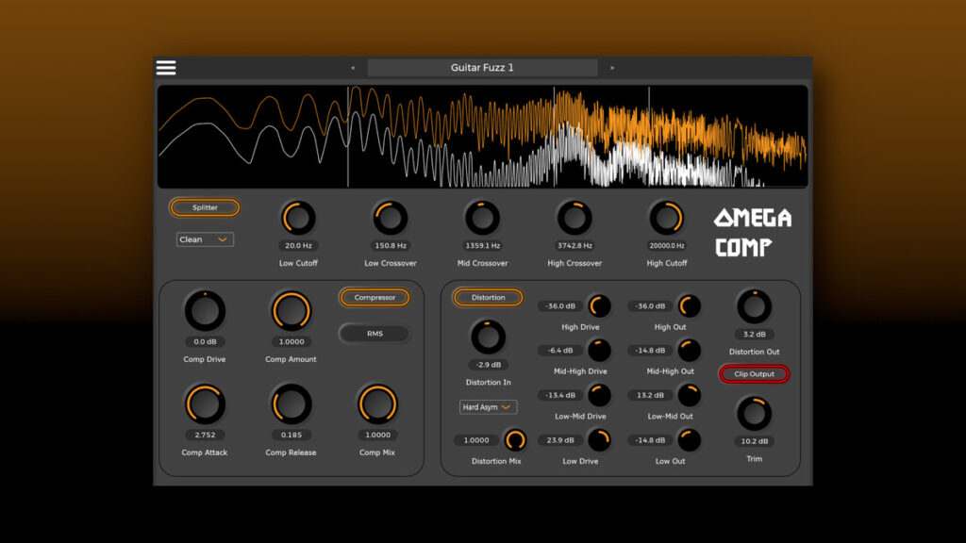
Task: Click the Comp Attack knob
Action: point(205,404)
